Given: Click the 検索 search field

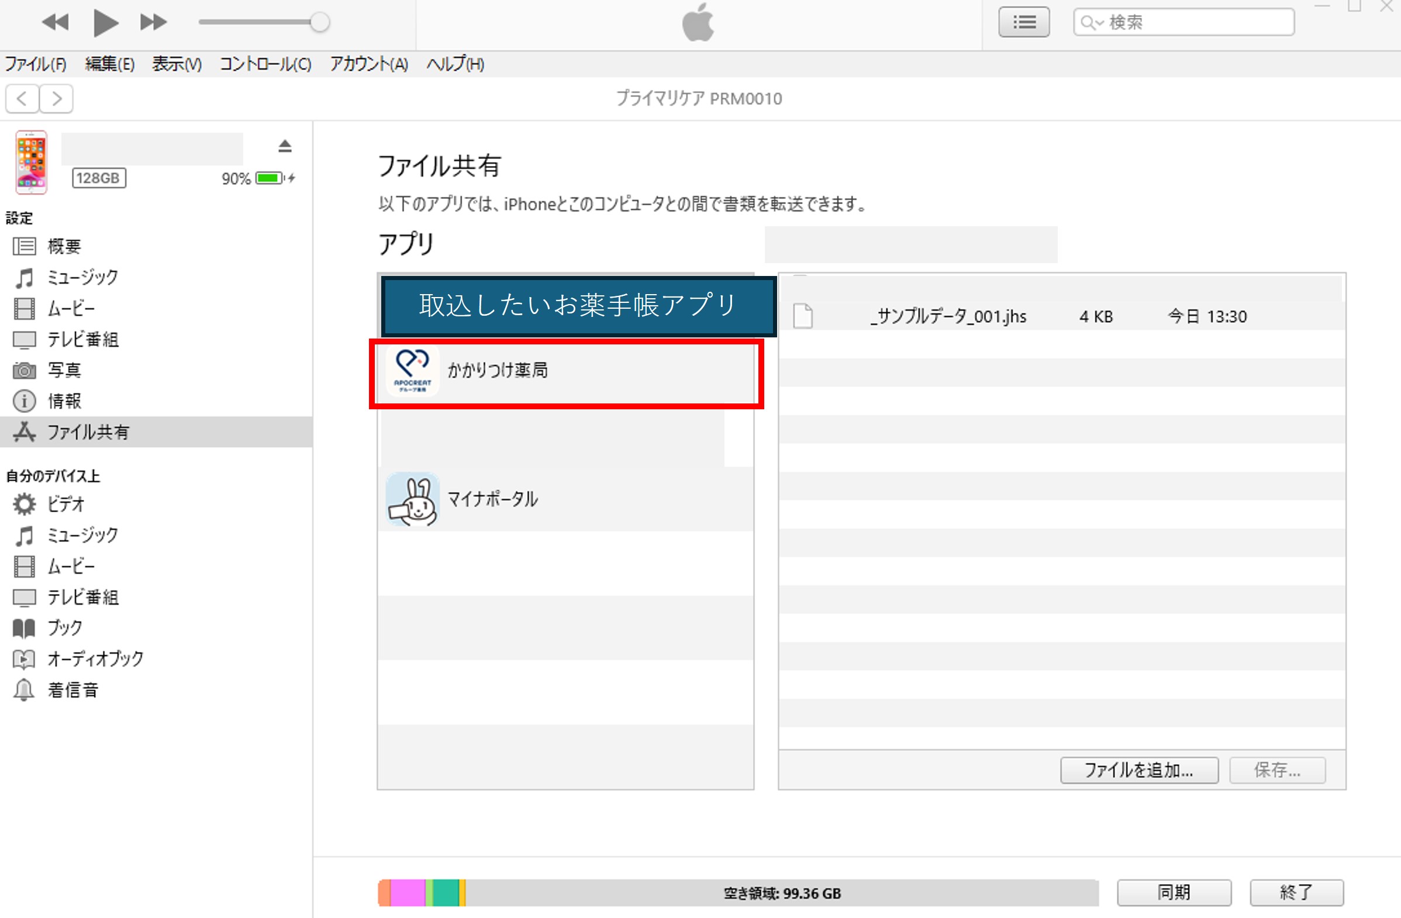Looking at the screenshot, I should pos(1184,22).
